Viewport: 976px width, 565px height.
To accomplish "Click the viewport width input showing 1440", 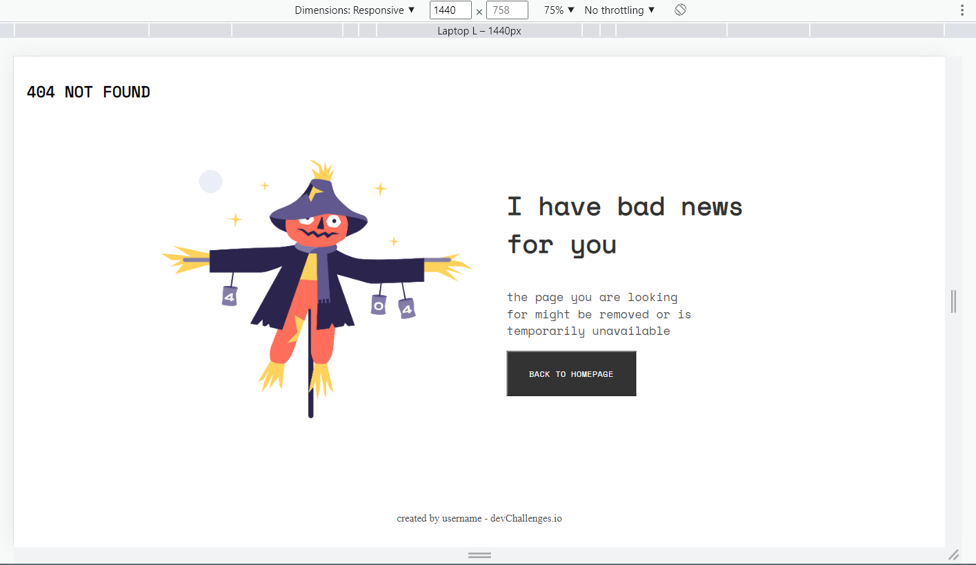I will coord(450,10).
